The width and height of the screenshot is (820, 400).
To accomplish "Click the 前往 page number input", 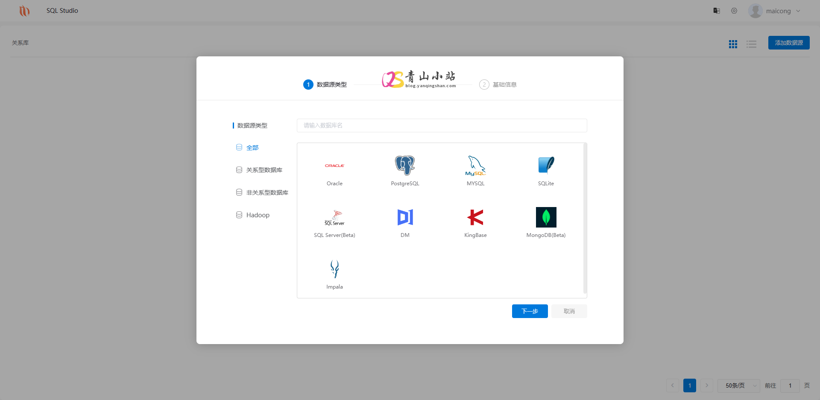I will tap(790, 385).
